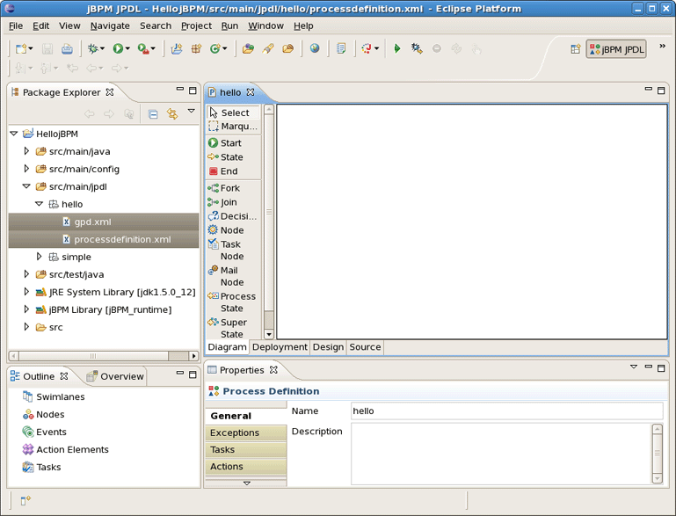Expand the jBPM Library entry
The width and height of the screenshot is (676, 516).
coord(26,309)
